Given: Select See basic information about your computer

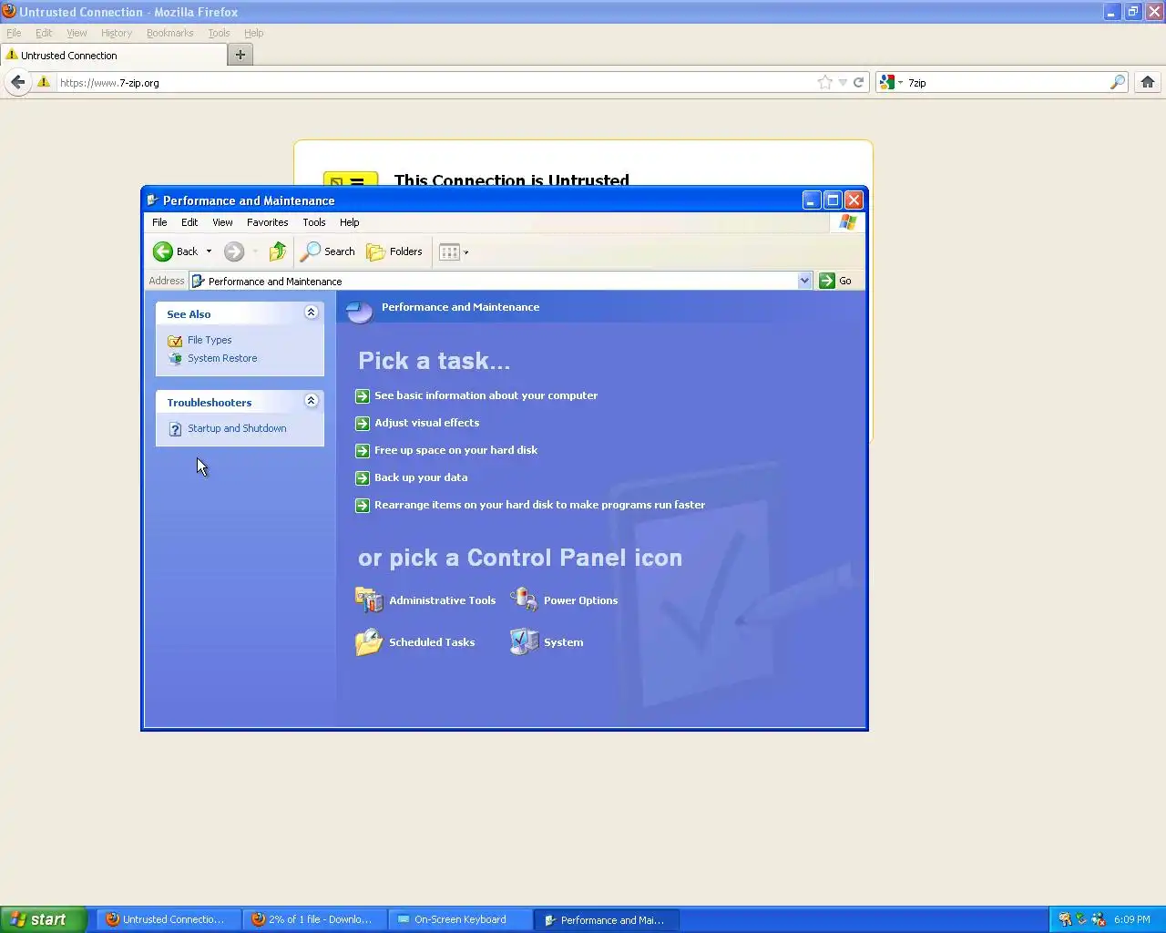Looking at the screenshot, I should click(x=486, y=395).
